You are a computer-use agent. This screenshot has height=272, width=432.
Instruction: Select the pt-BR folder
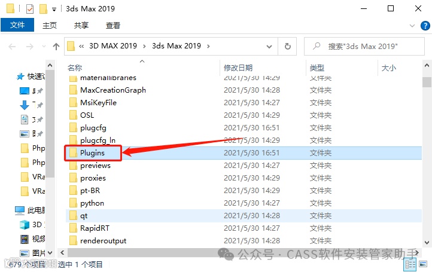point(244,191)
